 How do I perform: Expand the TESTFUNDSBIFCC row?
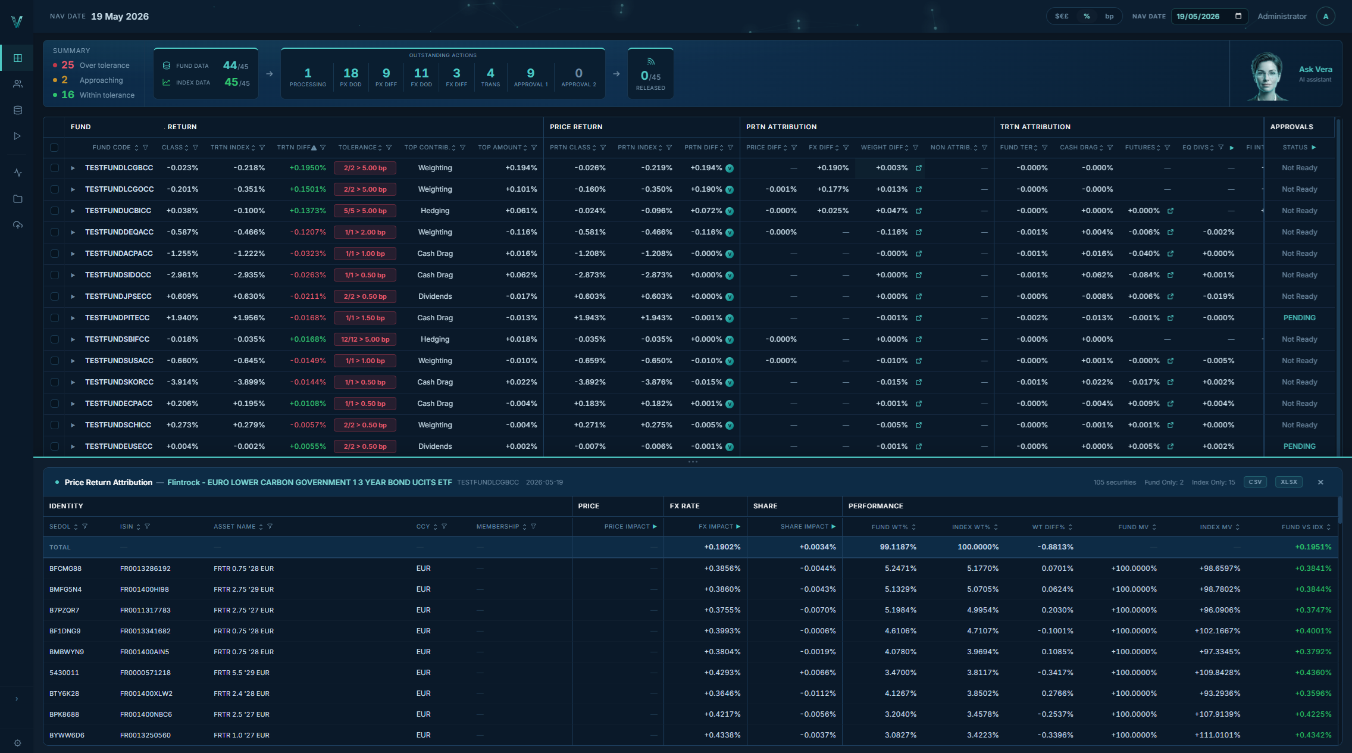click(x=73, y=339)
